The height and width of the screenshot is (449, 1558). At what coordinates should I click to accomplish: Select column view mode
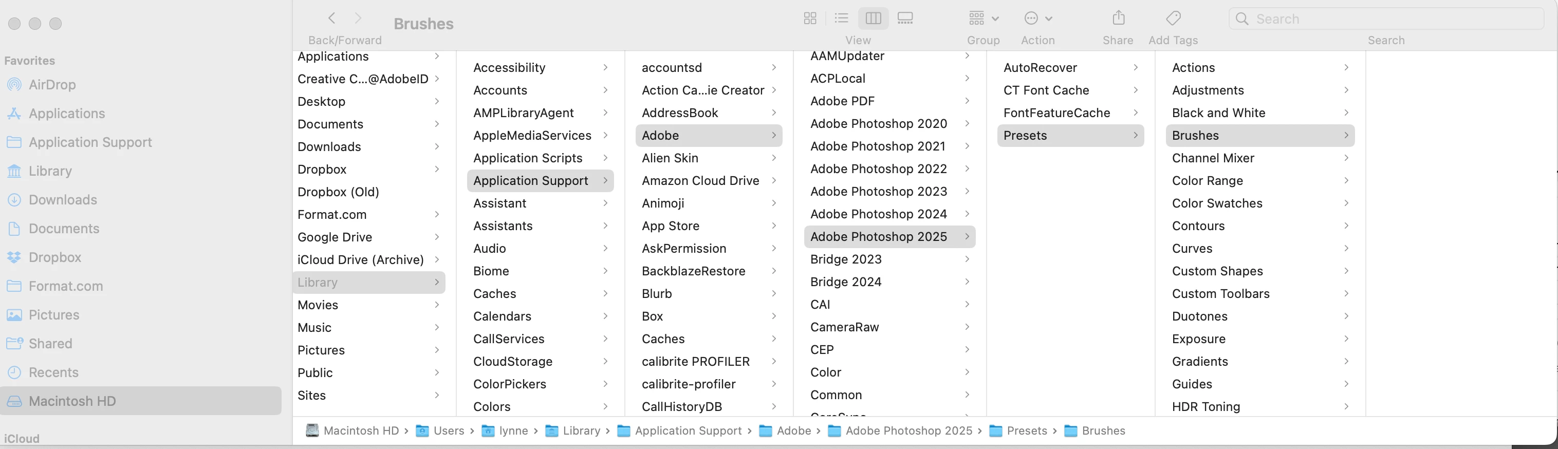point(874,18)
